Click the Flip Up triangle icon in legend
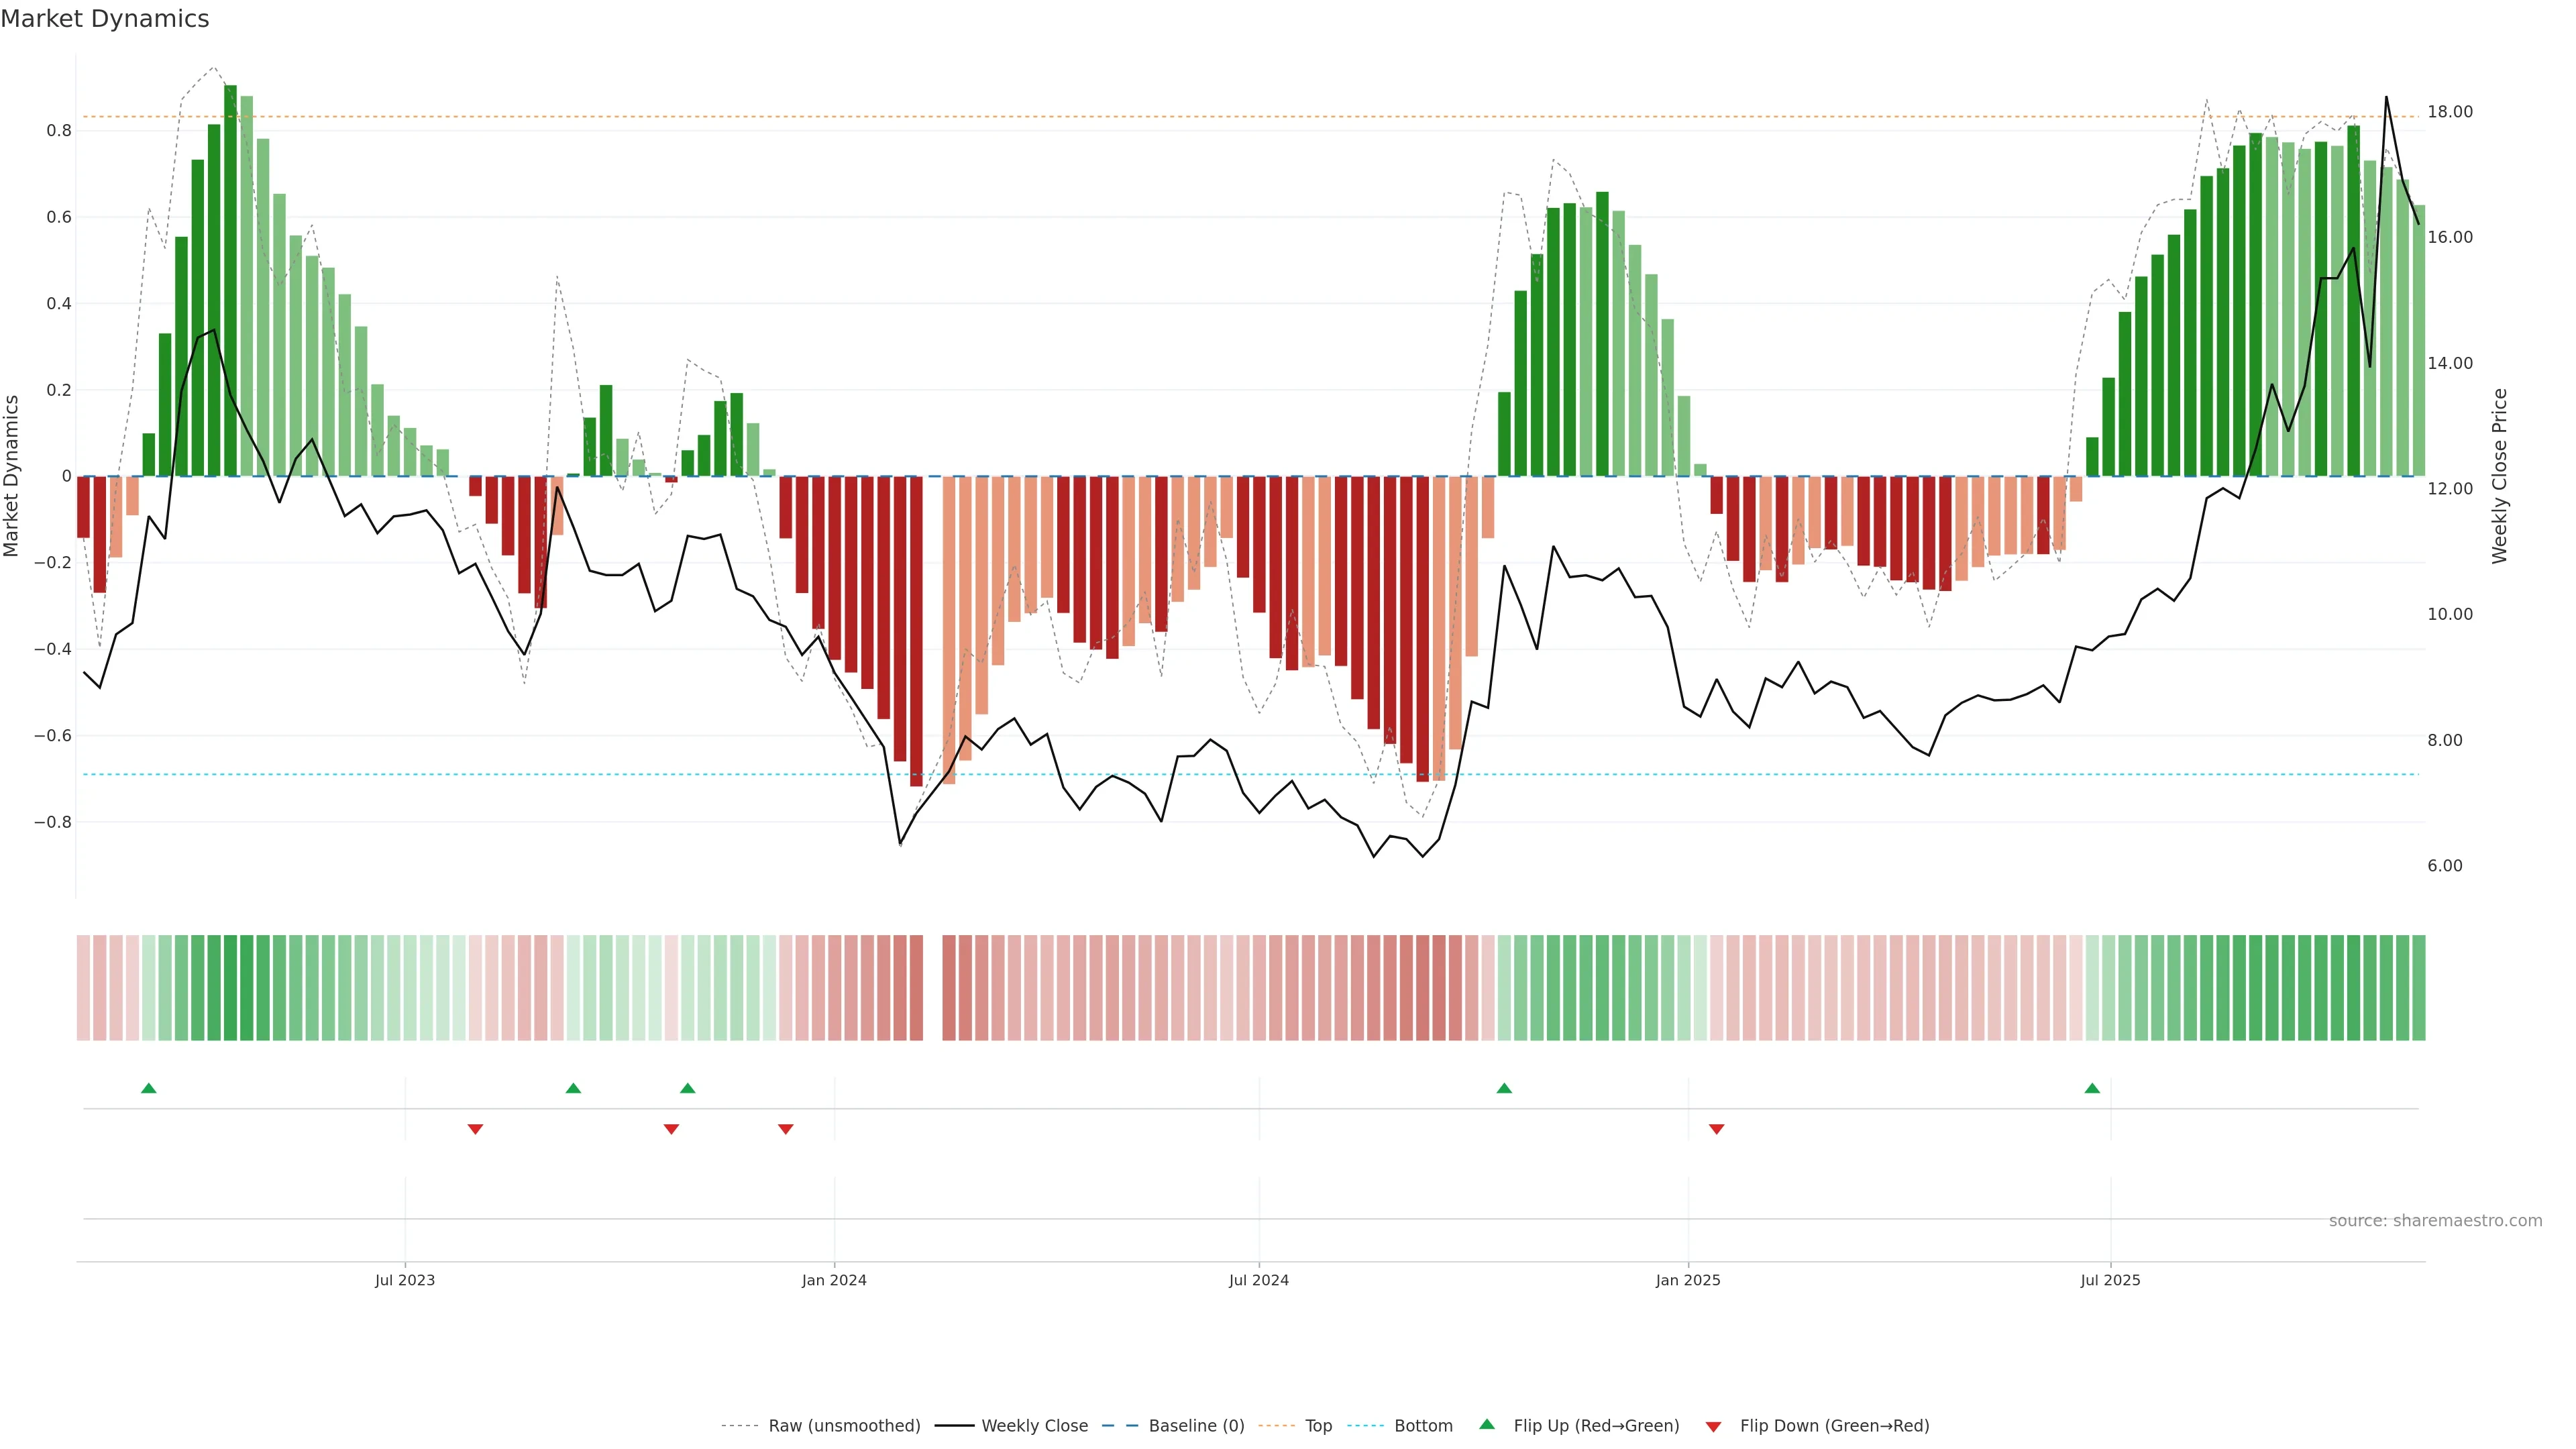2576x1449 pixels. [x=1487, y=1424]
